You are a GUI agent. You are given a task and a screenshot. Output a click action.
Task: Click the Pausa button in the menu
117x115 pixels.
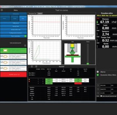(15, 18)
